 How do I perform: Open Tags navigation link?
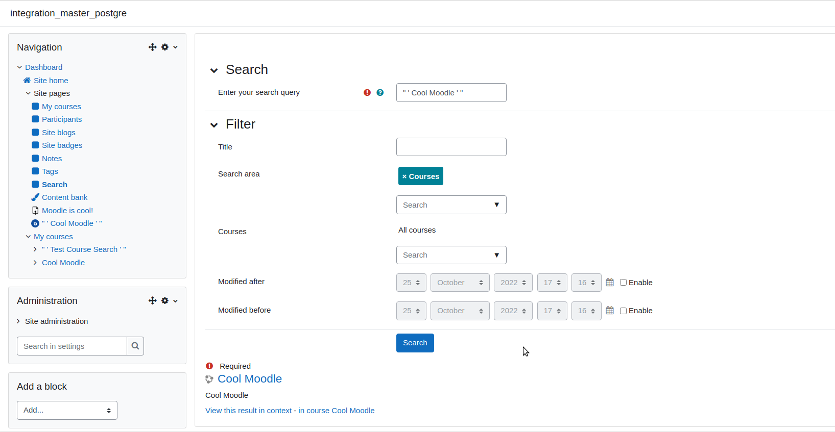[x=50, y=171]
